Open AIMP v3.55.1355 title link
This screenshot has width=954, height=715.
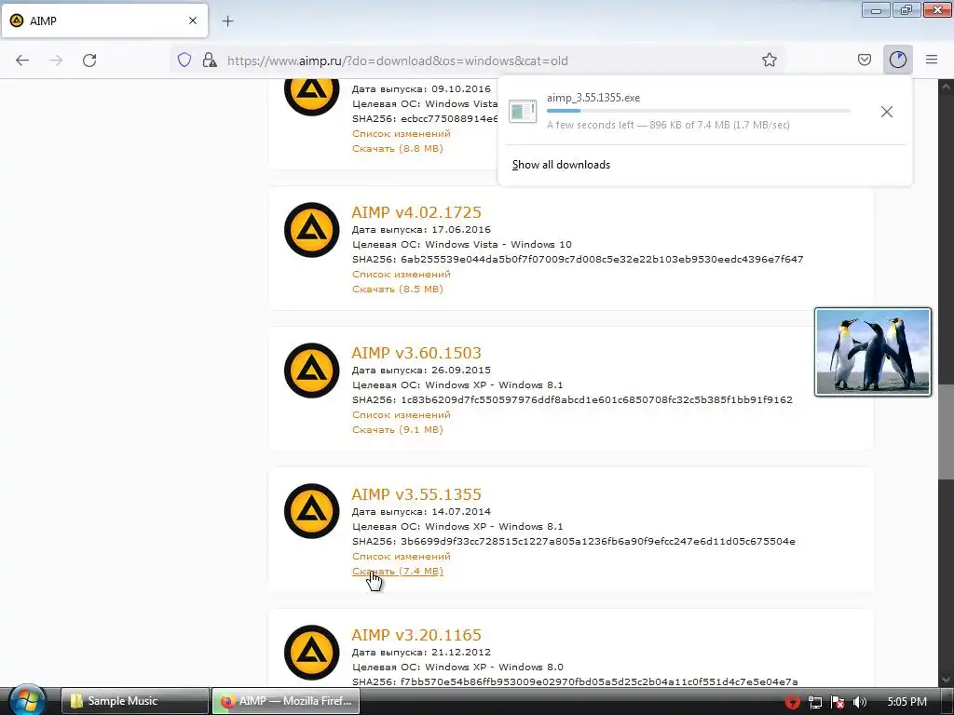click(x=416, y=494)
